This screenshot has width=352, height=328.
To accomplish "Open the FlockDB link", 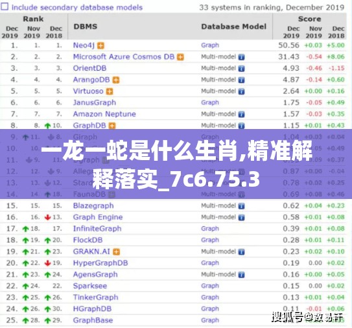I will point(88,240).
